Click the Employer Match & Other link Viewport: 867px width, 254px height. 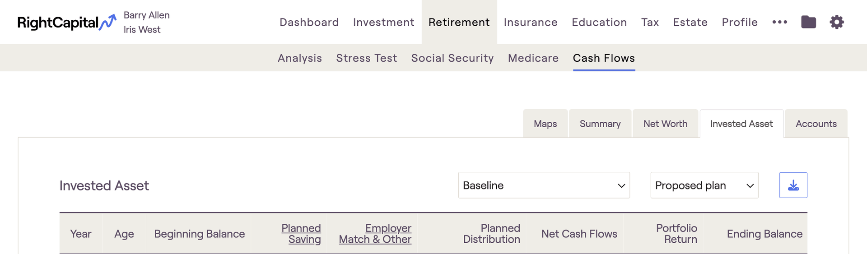click(x=375, y=234)
